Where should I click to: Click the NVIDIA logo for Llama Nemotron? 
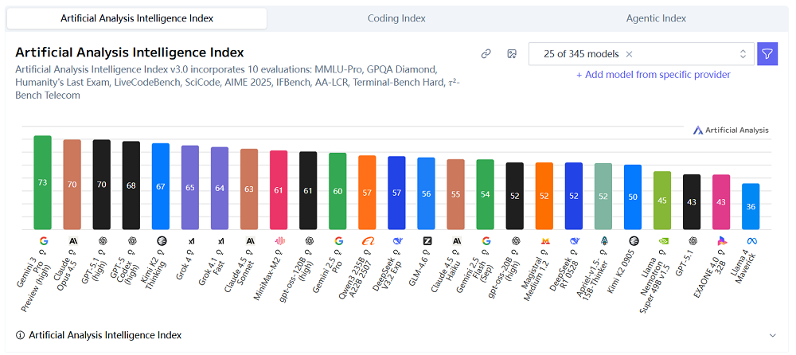click(x=662, y=240)
